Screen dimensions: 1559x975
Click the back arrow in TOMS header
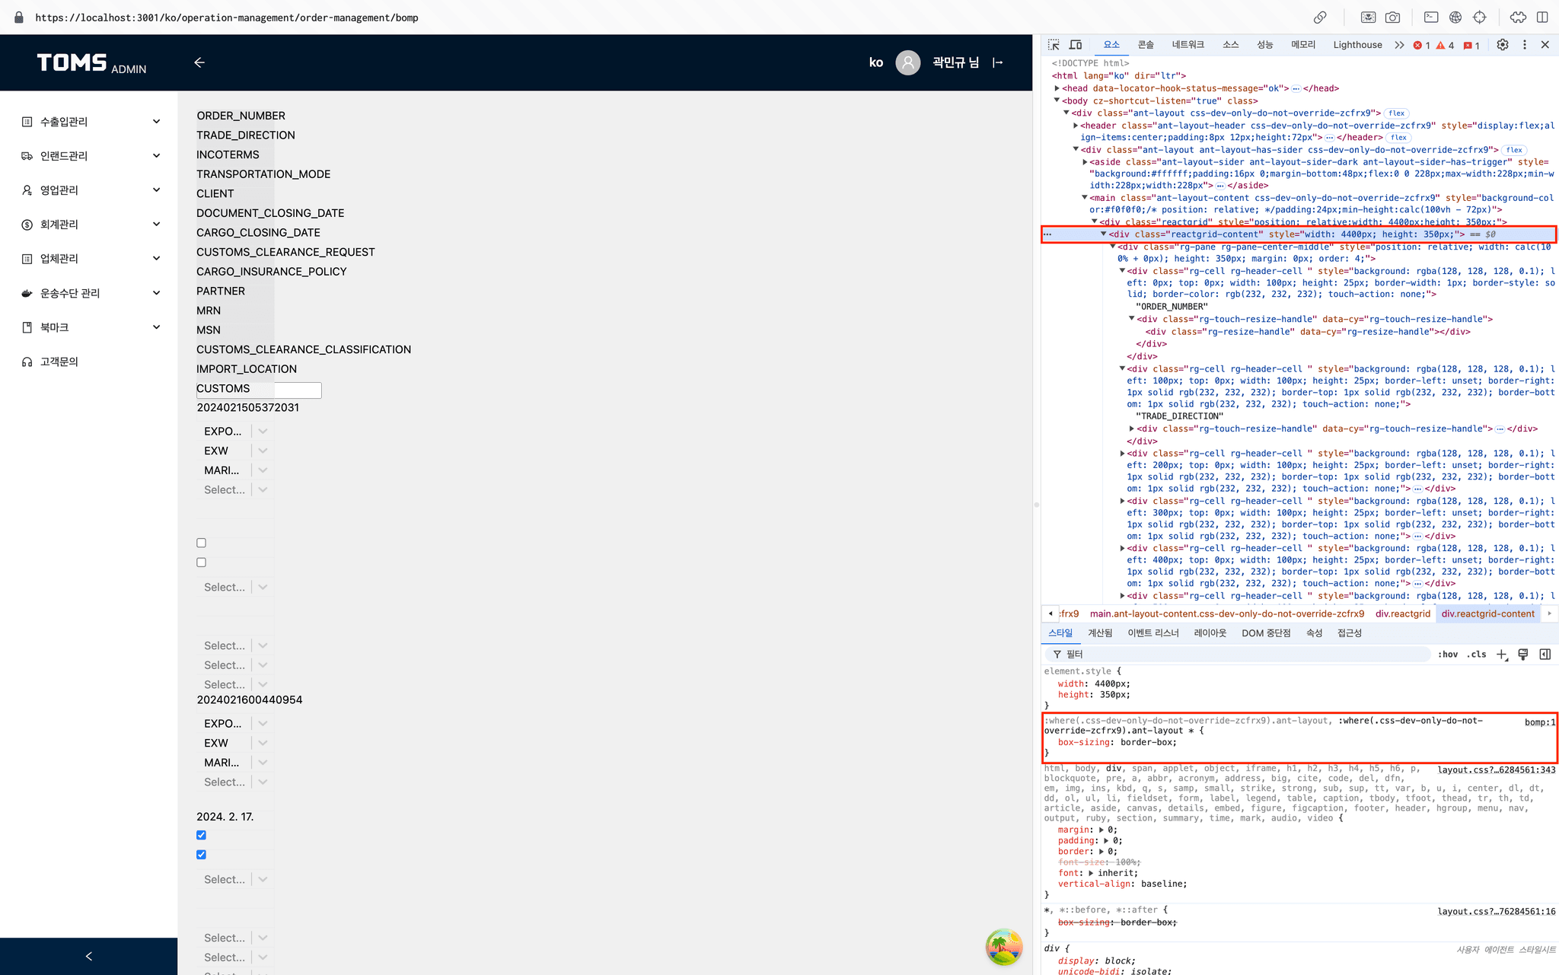(199, 62)
